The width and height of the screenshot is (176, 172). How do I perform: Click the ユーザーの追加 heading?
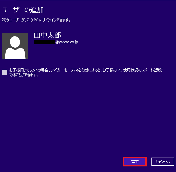coord(23,10)
